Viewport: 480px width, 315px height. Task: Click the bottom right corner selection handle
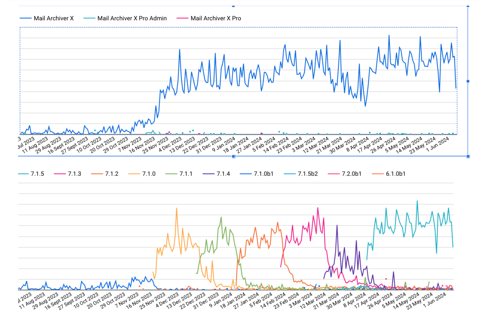tap(468, 156)
